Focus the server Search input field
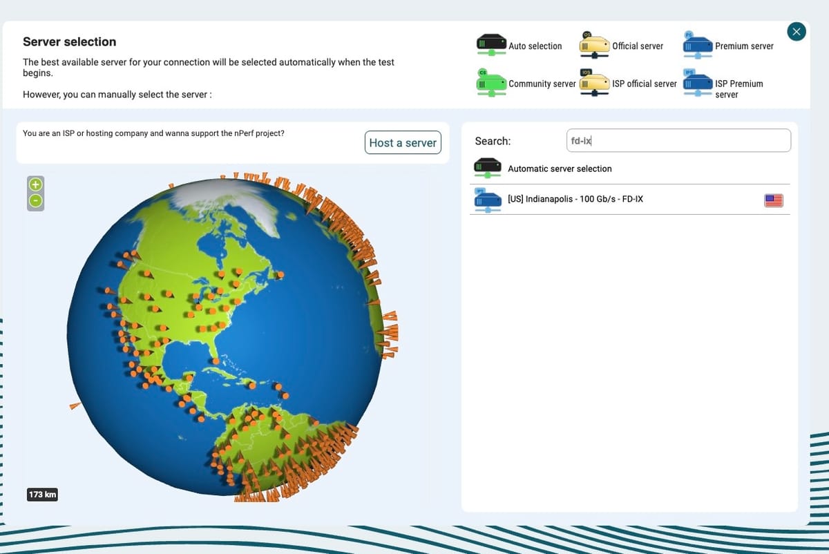This screenshot has height=554, width=829. click(678, 140)
